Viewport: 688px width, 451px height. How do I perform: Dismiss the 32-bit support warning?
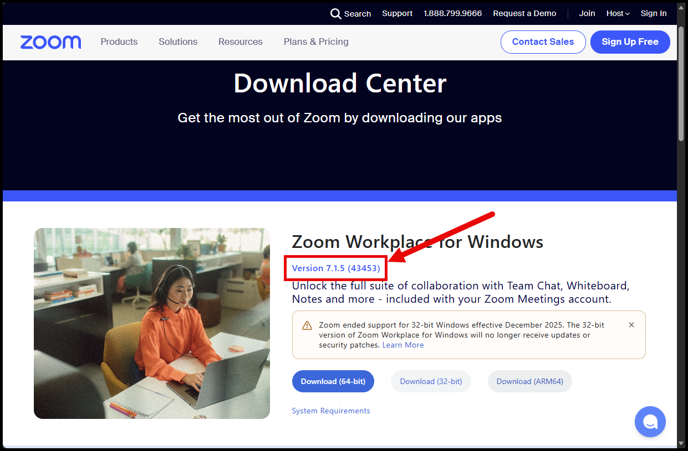tap(631, 325)
